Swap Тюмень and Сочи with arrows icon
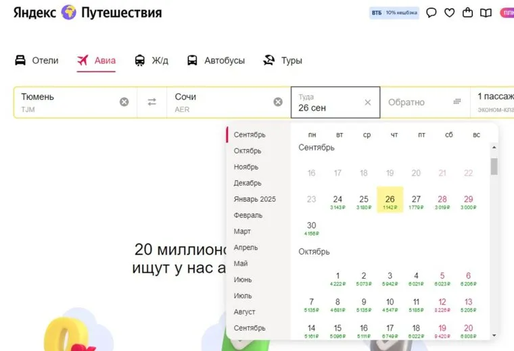 click(x=151, y=102)
